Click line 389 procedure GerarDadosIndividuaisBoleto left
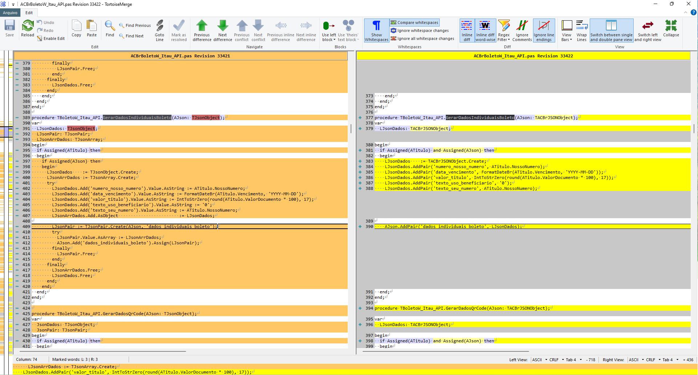The image size is (698, 375). pyautogui.click(x=189, y=118)
